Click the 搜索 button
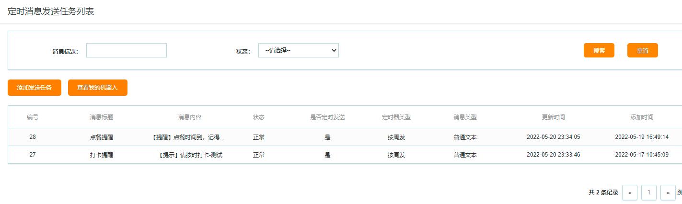Viewport: 682px width, 204px height. (x=599, y=50)
